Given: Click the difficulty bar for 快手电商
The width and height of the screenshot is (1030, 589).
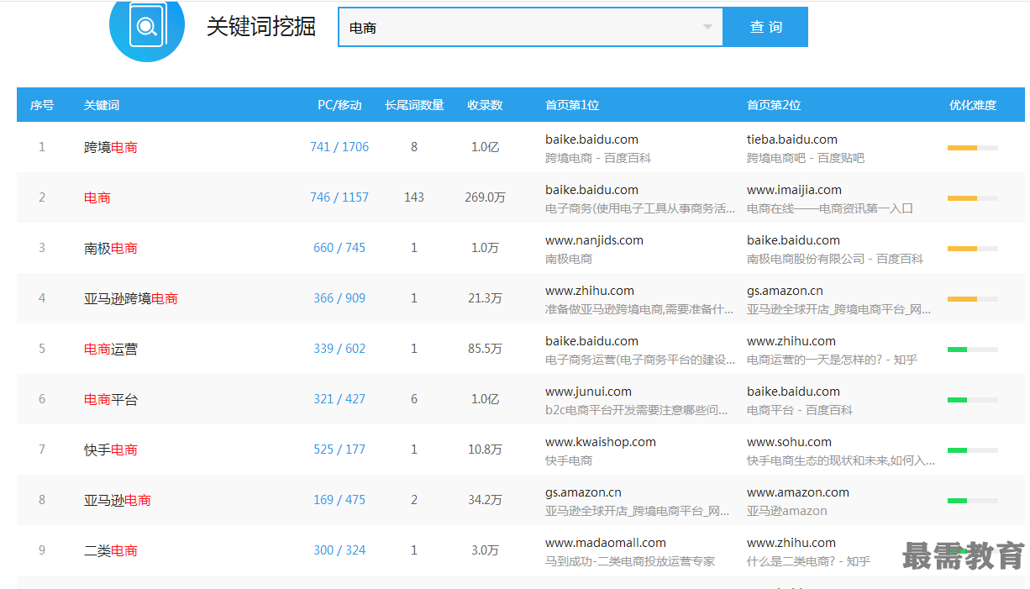Looking at the screenshot, I should click(973, 450).
